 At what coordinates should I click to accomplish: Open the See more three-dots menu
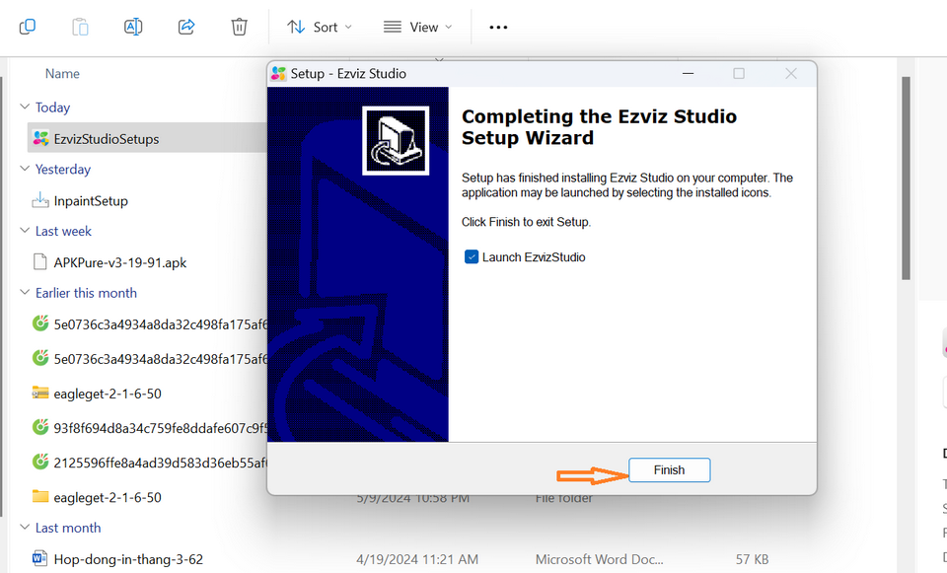(x=498, y=28)
